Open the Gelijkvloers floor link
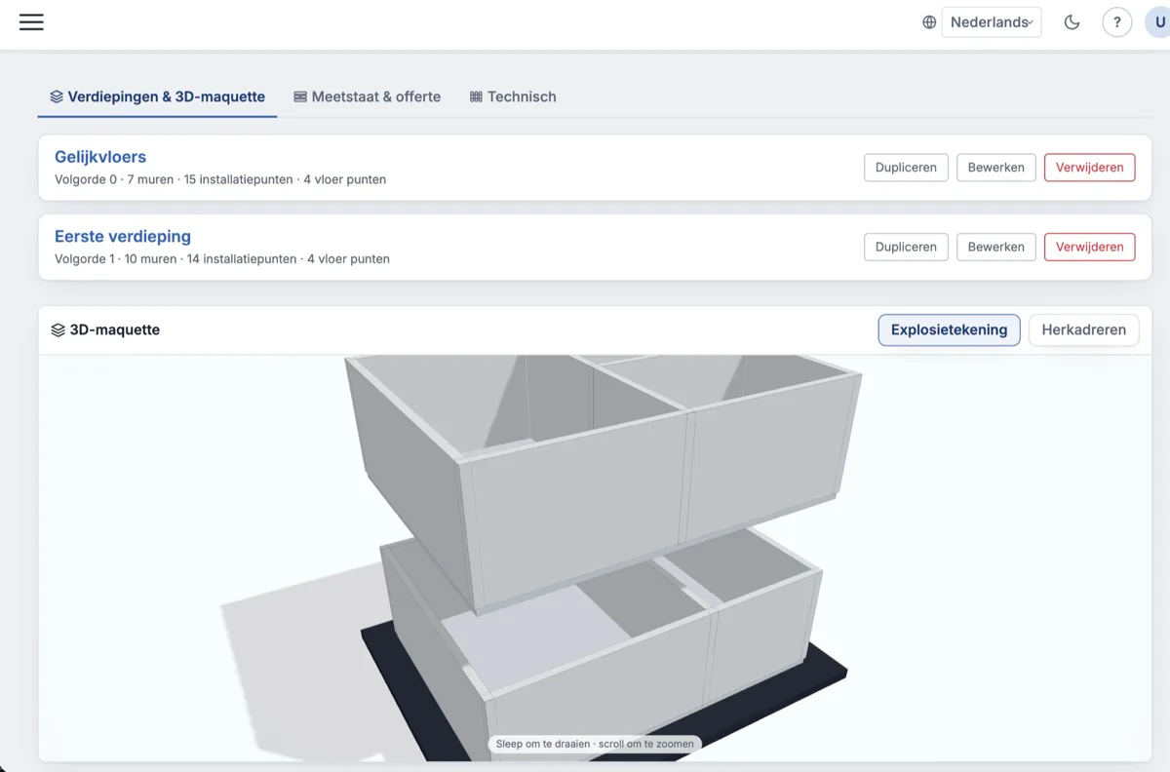Screen dimensions: 1170x772 pos(100,157)
